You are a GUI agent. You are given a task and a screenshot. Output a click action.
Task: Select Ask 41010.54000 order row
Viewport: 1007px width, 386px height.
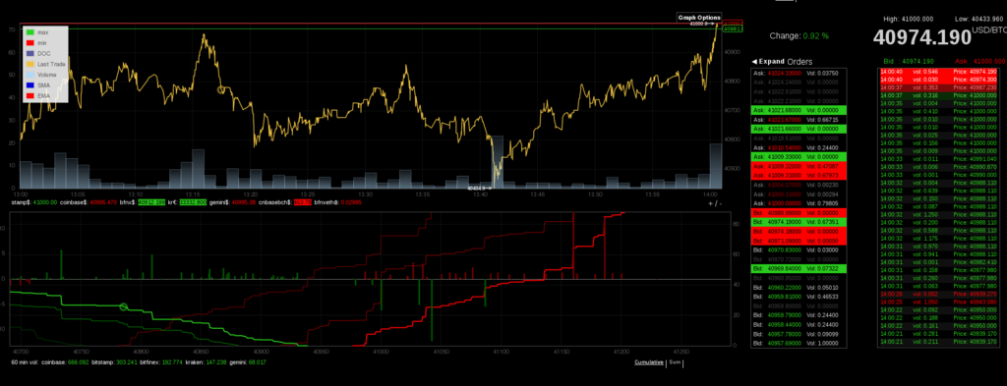point(799,147)
